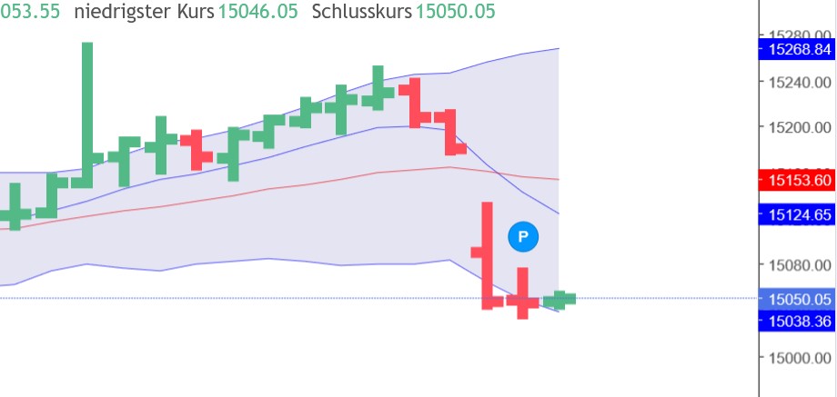Screen dimensions: 837x397
Task: Select the large red candle left of P marker
Action: point(487,254)
